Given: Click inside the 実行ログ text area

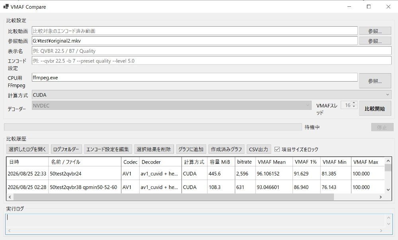Looking at the screenshot, I should (x=195, y=220).
